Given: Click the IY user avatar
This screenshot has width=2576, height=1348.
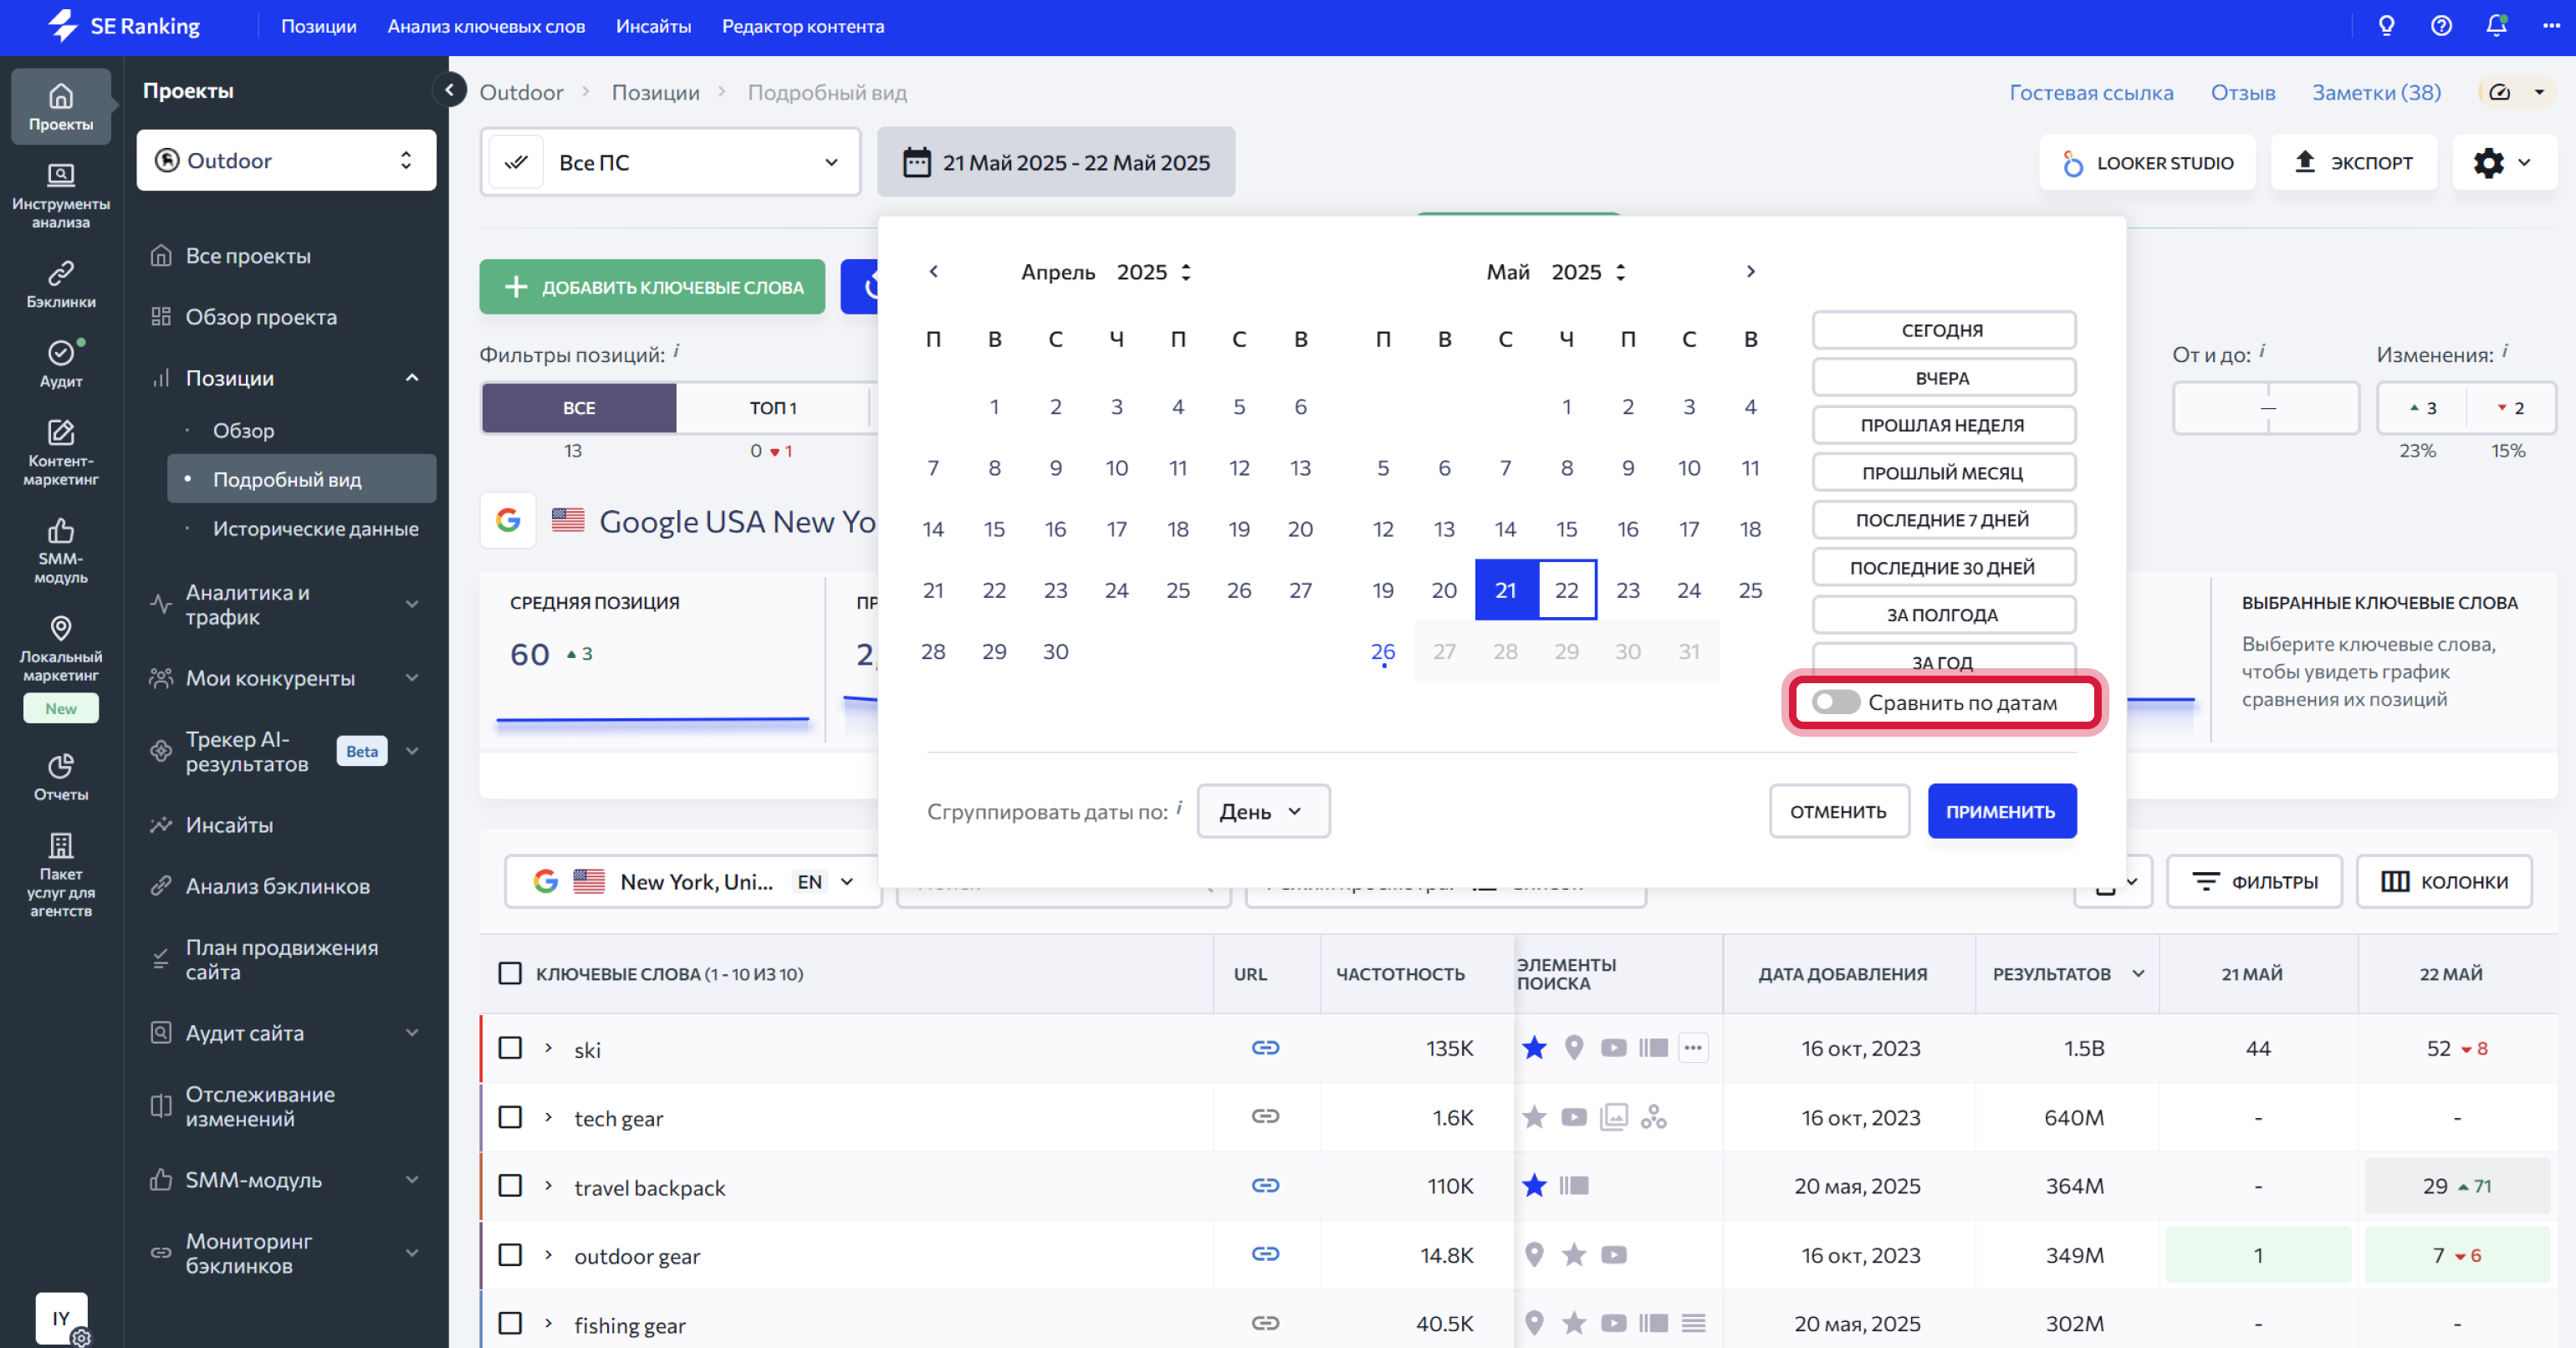Looking at the screenshot, I should [61, 1318].
